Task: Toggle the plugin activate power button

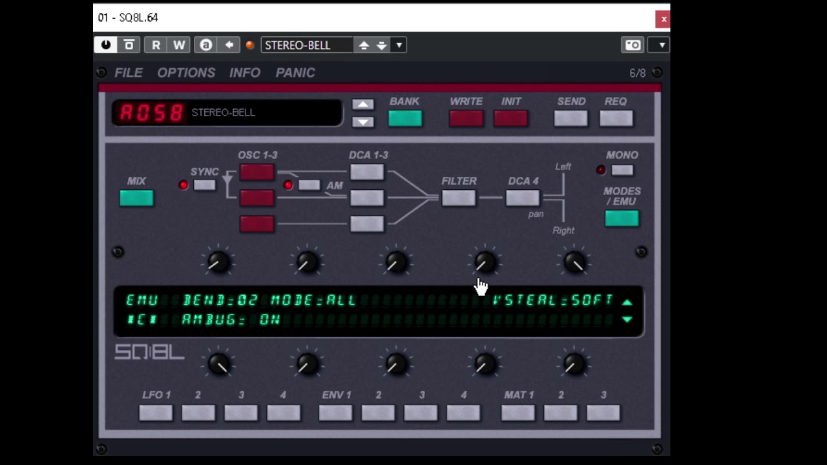Action: 106,45
